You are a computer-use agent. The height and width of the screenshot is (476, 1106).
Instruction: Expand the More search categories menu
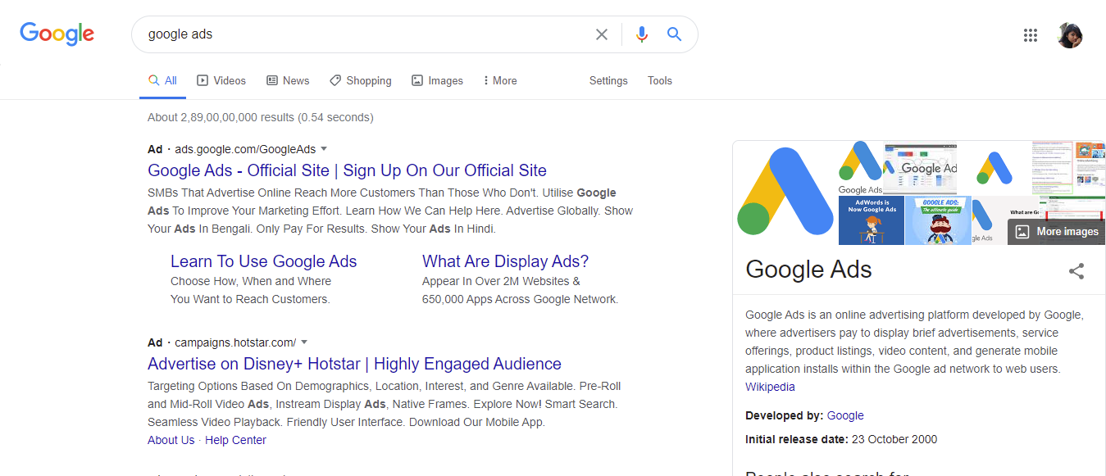(x=499, y=80)
